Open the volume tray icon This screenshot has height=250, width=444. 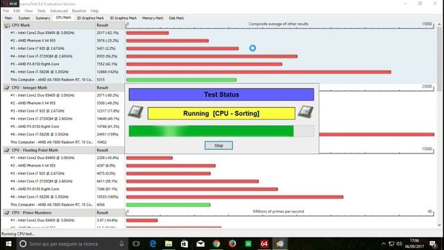tap(400, 244)
